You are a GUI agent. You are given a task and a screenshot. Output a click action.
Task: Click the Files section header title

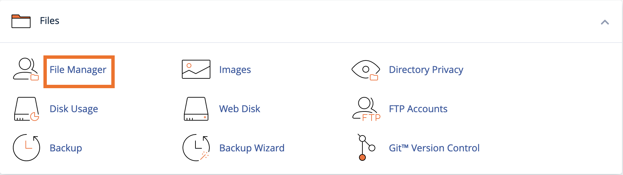[x=50, y=21]
